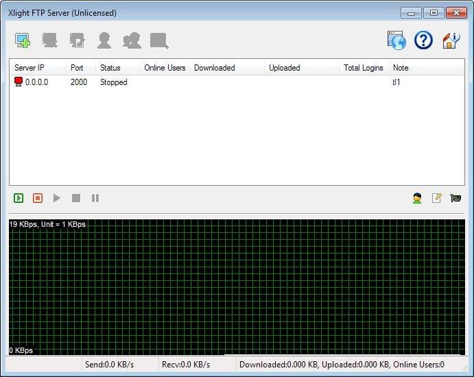This screenshot has height=377, width=474.
Task: Click the Total Logins column header
Action: [x=364, y=68]
